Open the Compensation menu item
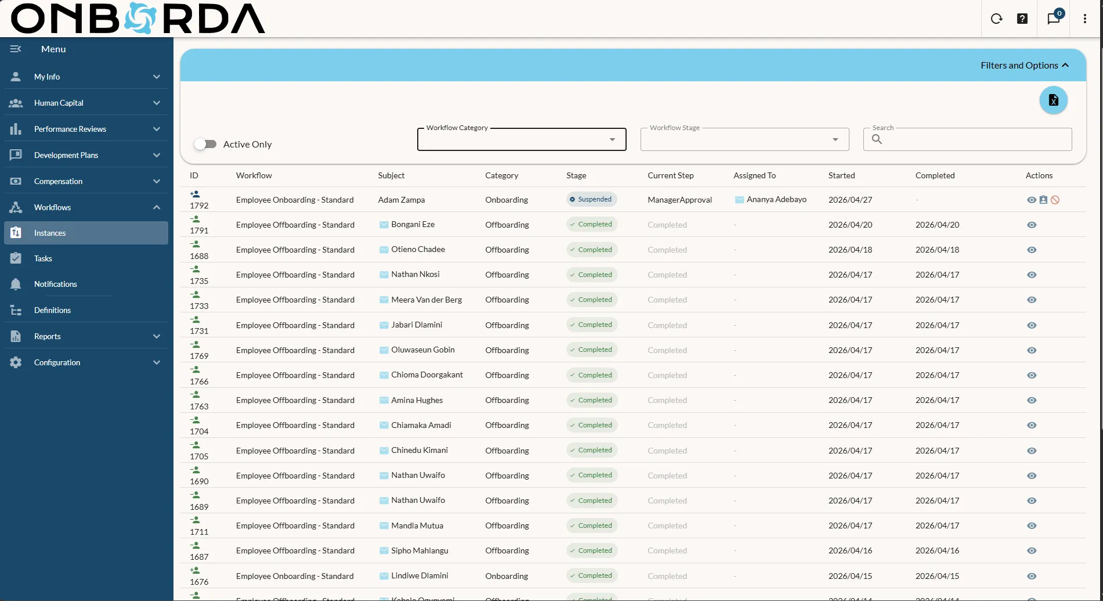Screen dimensions: 1103x601 point(86,181)
